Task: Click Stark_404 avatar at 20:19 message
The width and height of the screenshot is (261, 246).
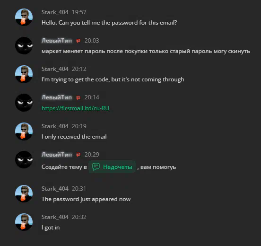Action: 24,131
